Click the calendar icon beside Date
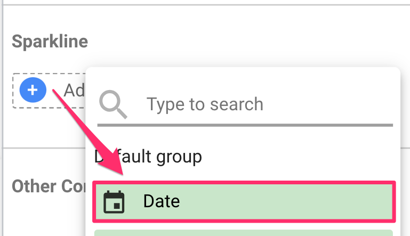Screen dimensions: 410x236 pyautogui.click(x=114, y=202)
